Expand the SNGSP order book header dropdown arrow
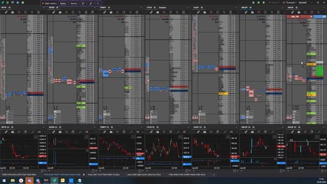The width and height of the screenshot is (327, 184). (x=283, y=8)
